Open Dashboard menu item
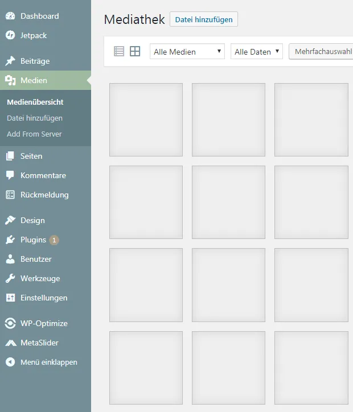The image size is (353, 412). coord(46,16)
